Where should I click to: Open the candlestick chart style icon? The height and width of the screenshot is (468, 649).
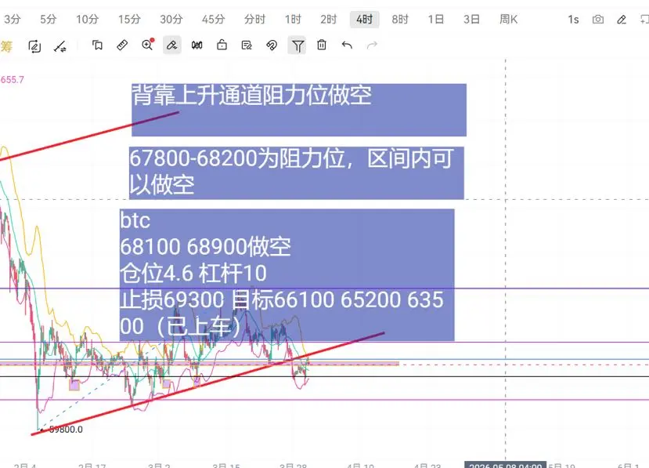[197, 45]
